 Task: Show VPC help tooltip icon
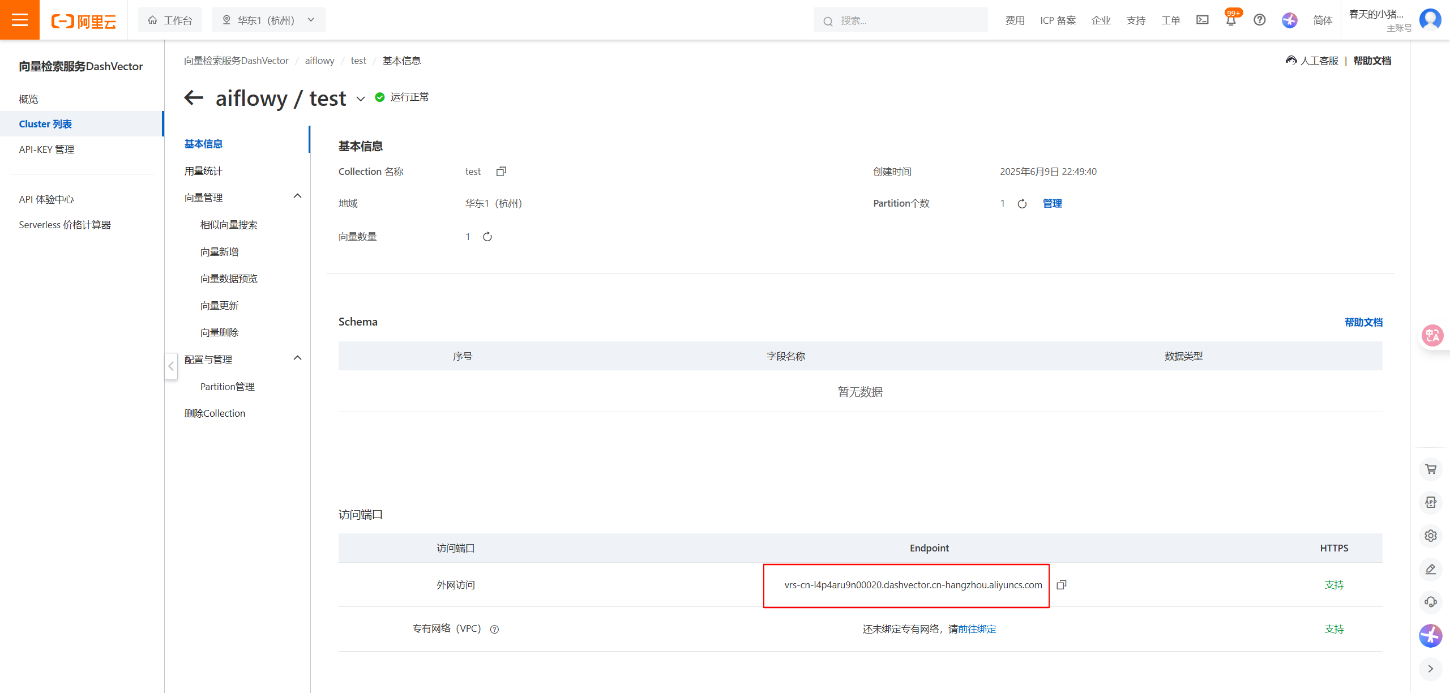(x=494, y=629)
